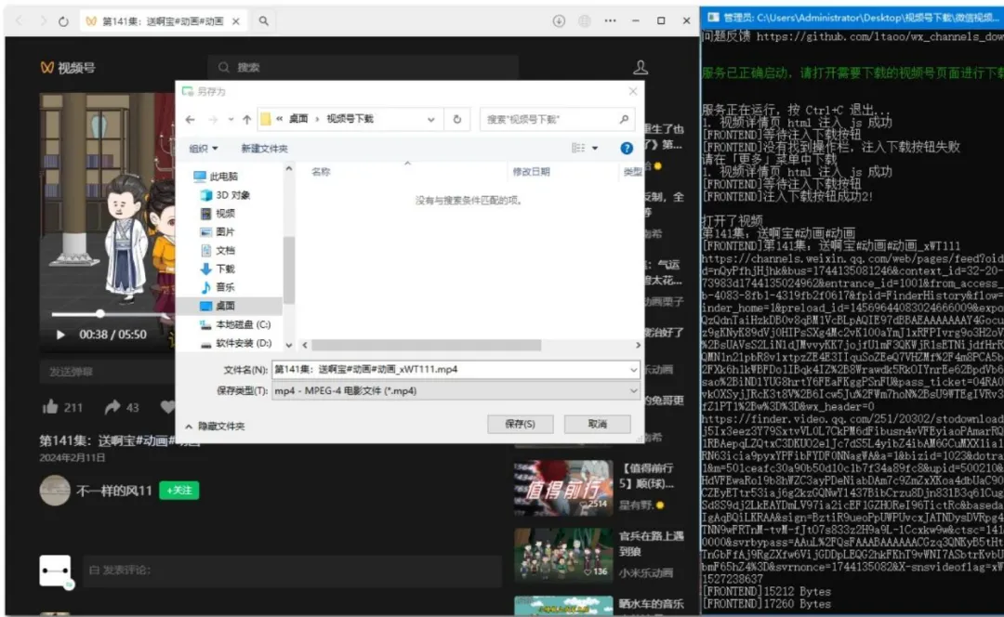Select 图片 folder in tree
Image resolution: width=1004 pixels, height=617 pixels.
point(218,231)
